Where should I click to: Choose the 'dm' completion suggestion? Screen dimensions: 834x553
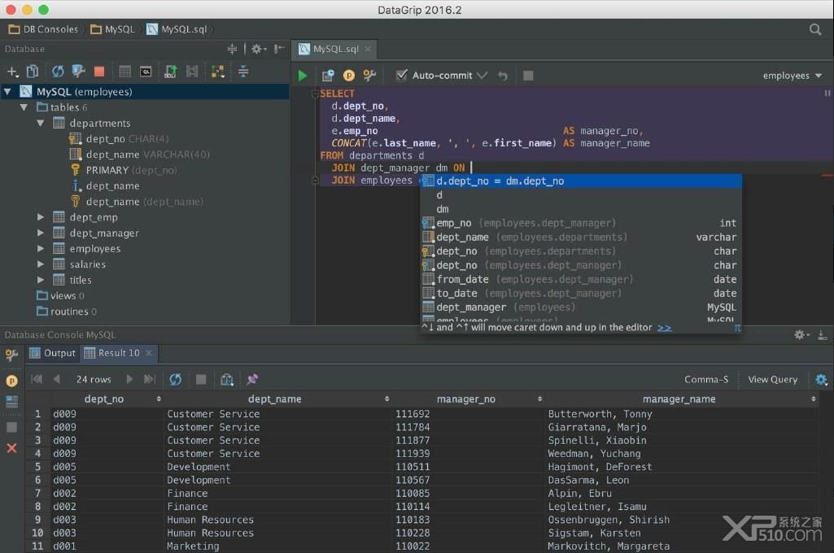581,209
